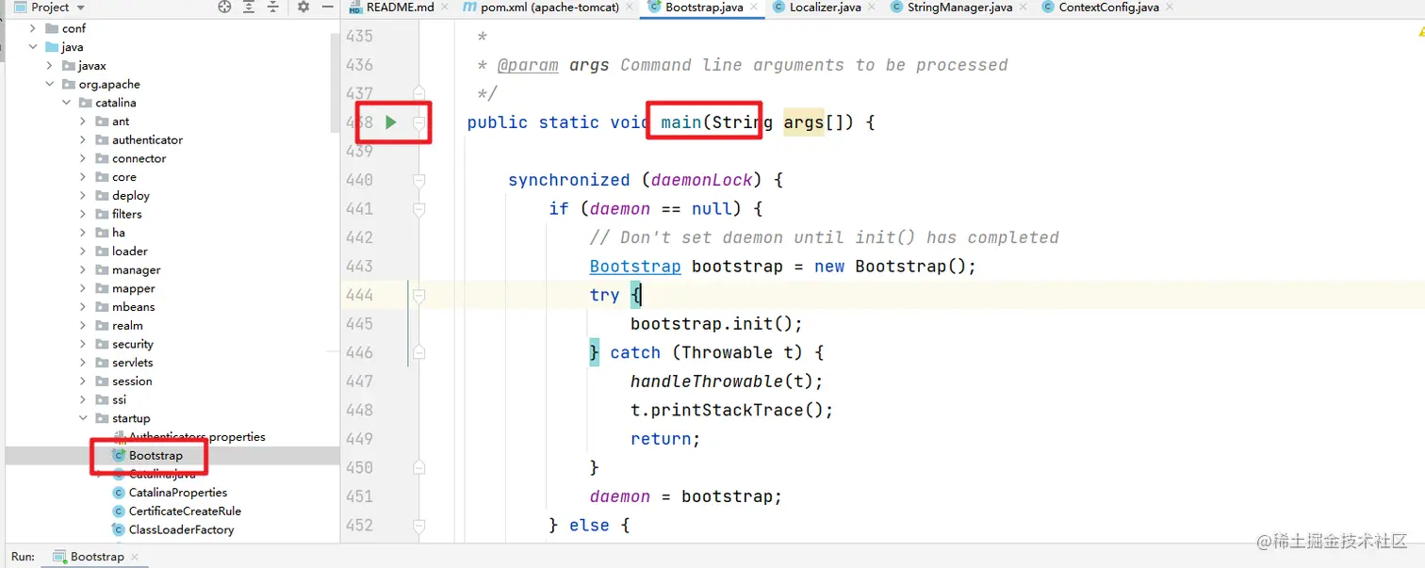Image resolution: width=1425 pixels, height=568 pixels.
Task: Expand the conf folder
Action: pyautogui.click(x=33, y=28)
